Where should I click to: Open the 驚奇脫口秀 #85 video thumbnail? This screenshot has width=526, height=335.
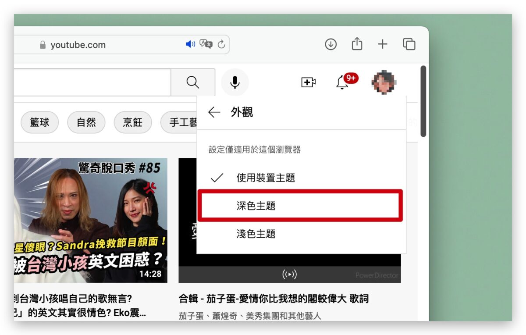91,220
